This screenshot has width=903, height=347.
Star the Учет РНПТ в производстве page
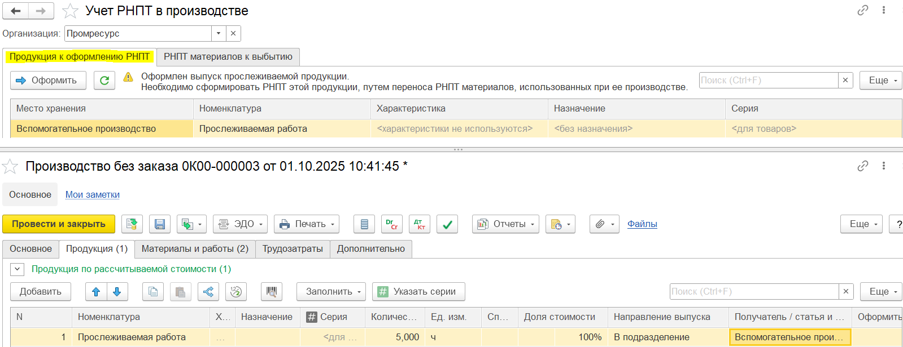point(70,11)
